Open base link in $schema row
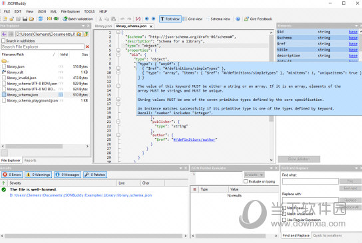 353,38
